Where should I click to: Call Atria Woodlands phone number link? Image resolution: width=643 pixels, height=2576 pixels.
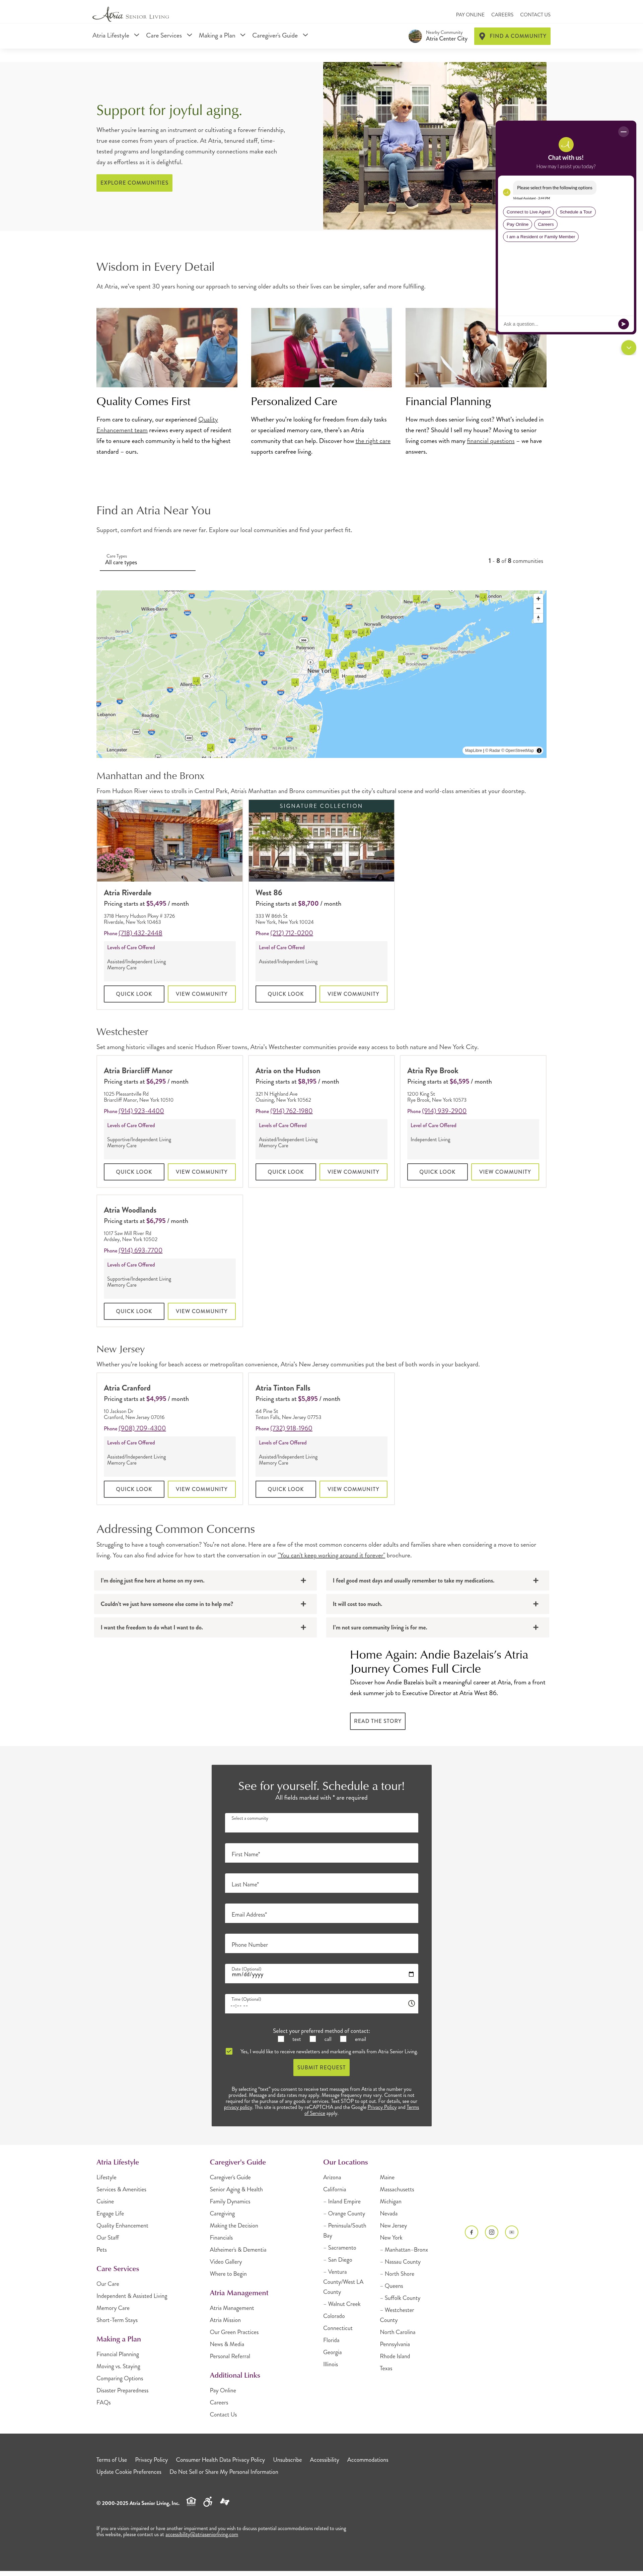(x=140, y=1250)
